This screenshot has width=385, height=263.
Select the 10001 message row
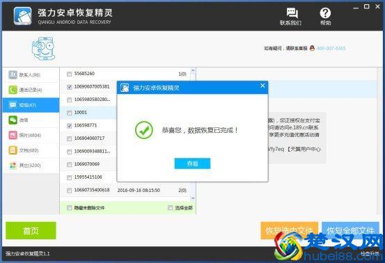point(88,113)
